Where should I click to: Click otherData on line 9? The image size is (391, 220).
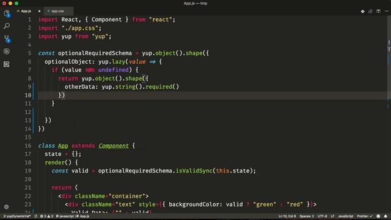click(80, 87)
